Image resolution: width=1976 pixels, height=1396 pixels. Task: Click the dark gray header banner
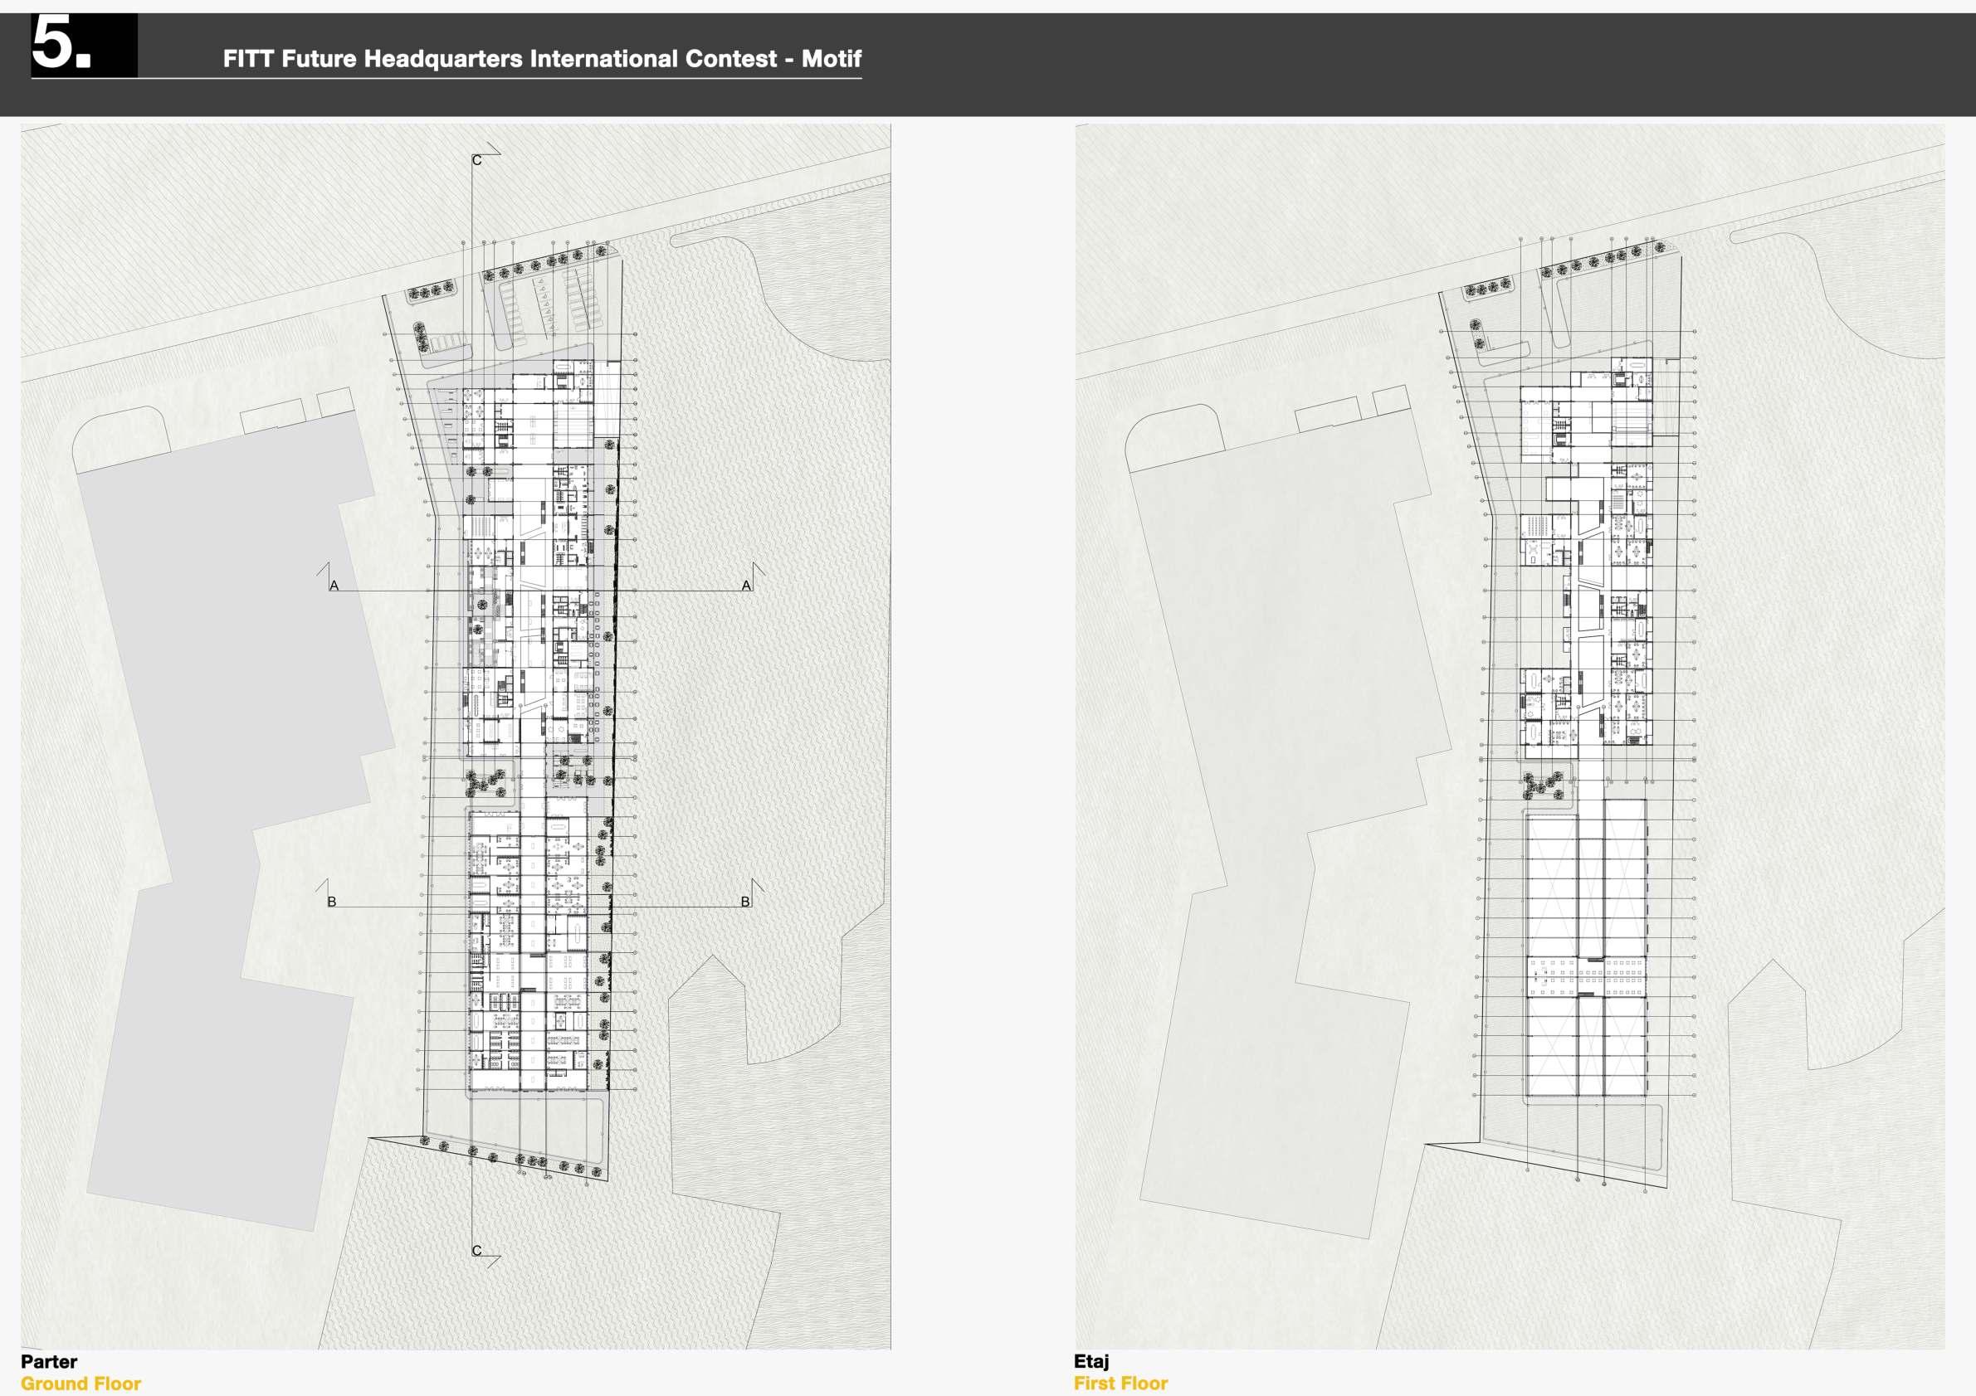point(1291,65)
